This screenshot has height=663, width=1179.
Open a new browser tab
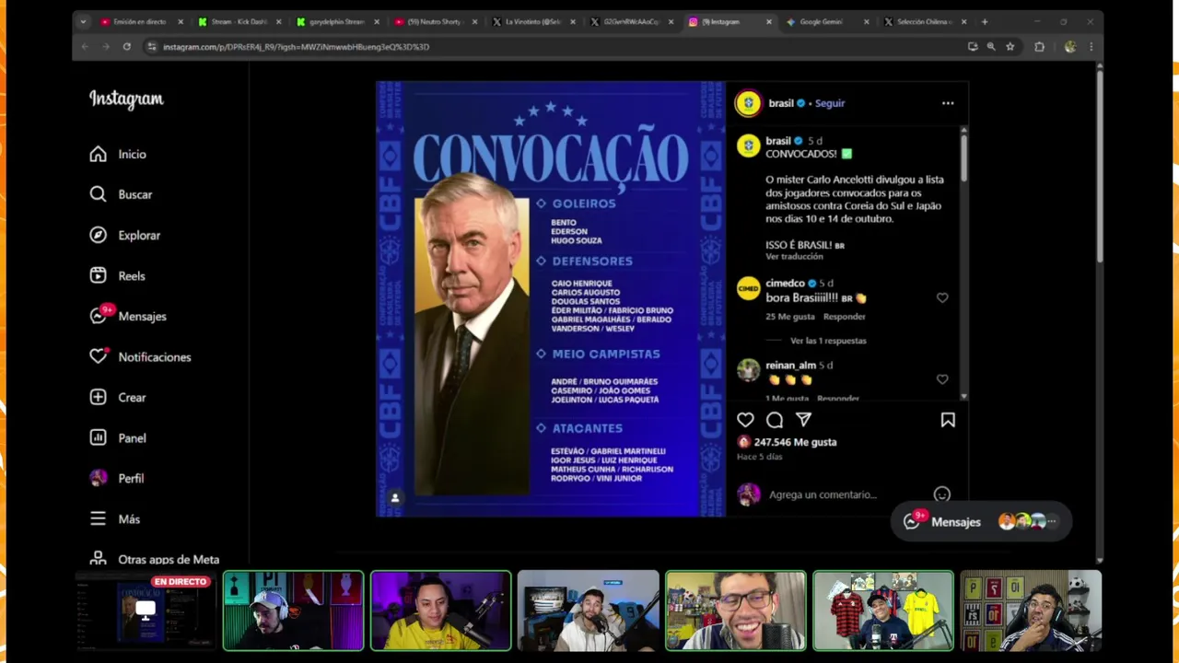click(x=985, y=21)
